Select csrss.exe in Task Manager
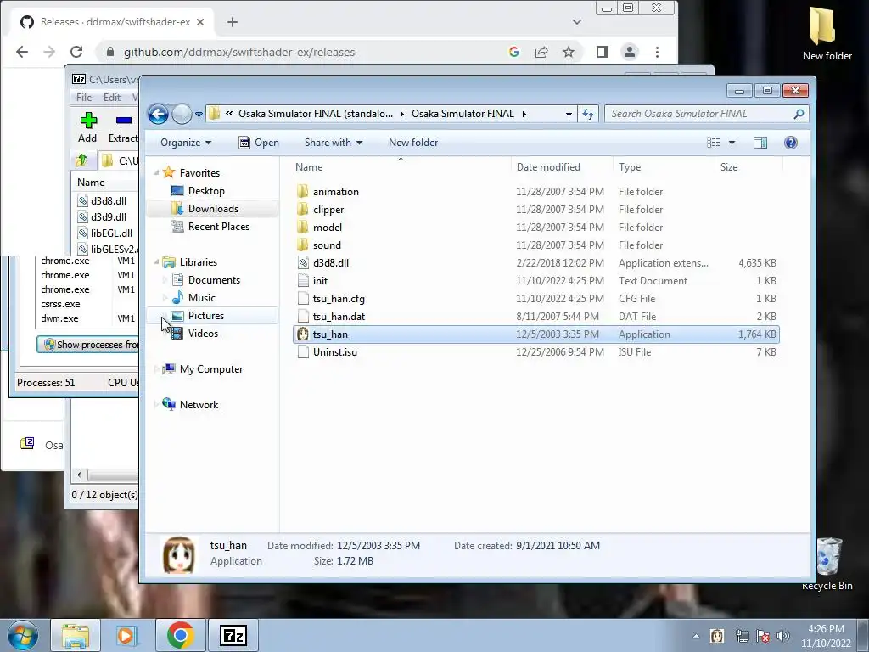Screen dimensions: 869x652 click(60, 304)
